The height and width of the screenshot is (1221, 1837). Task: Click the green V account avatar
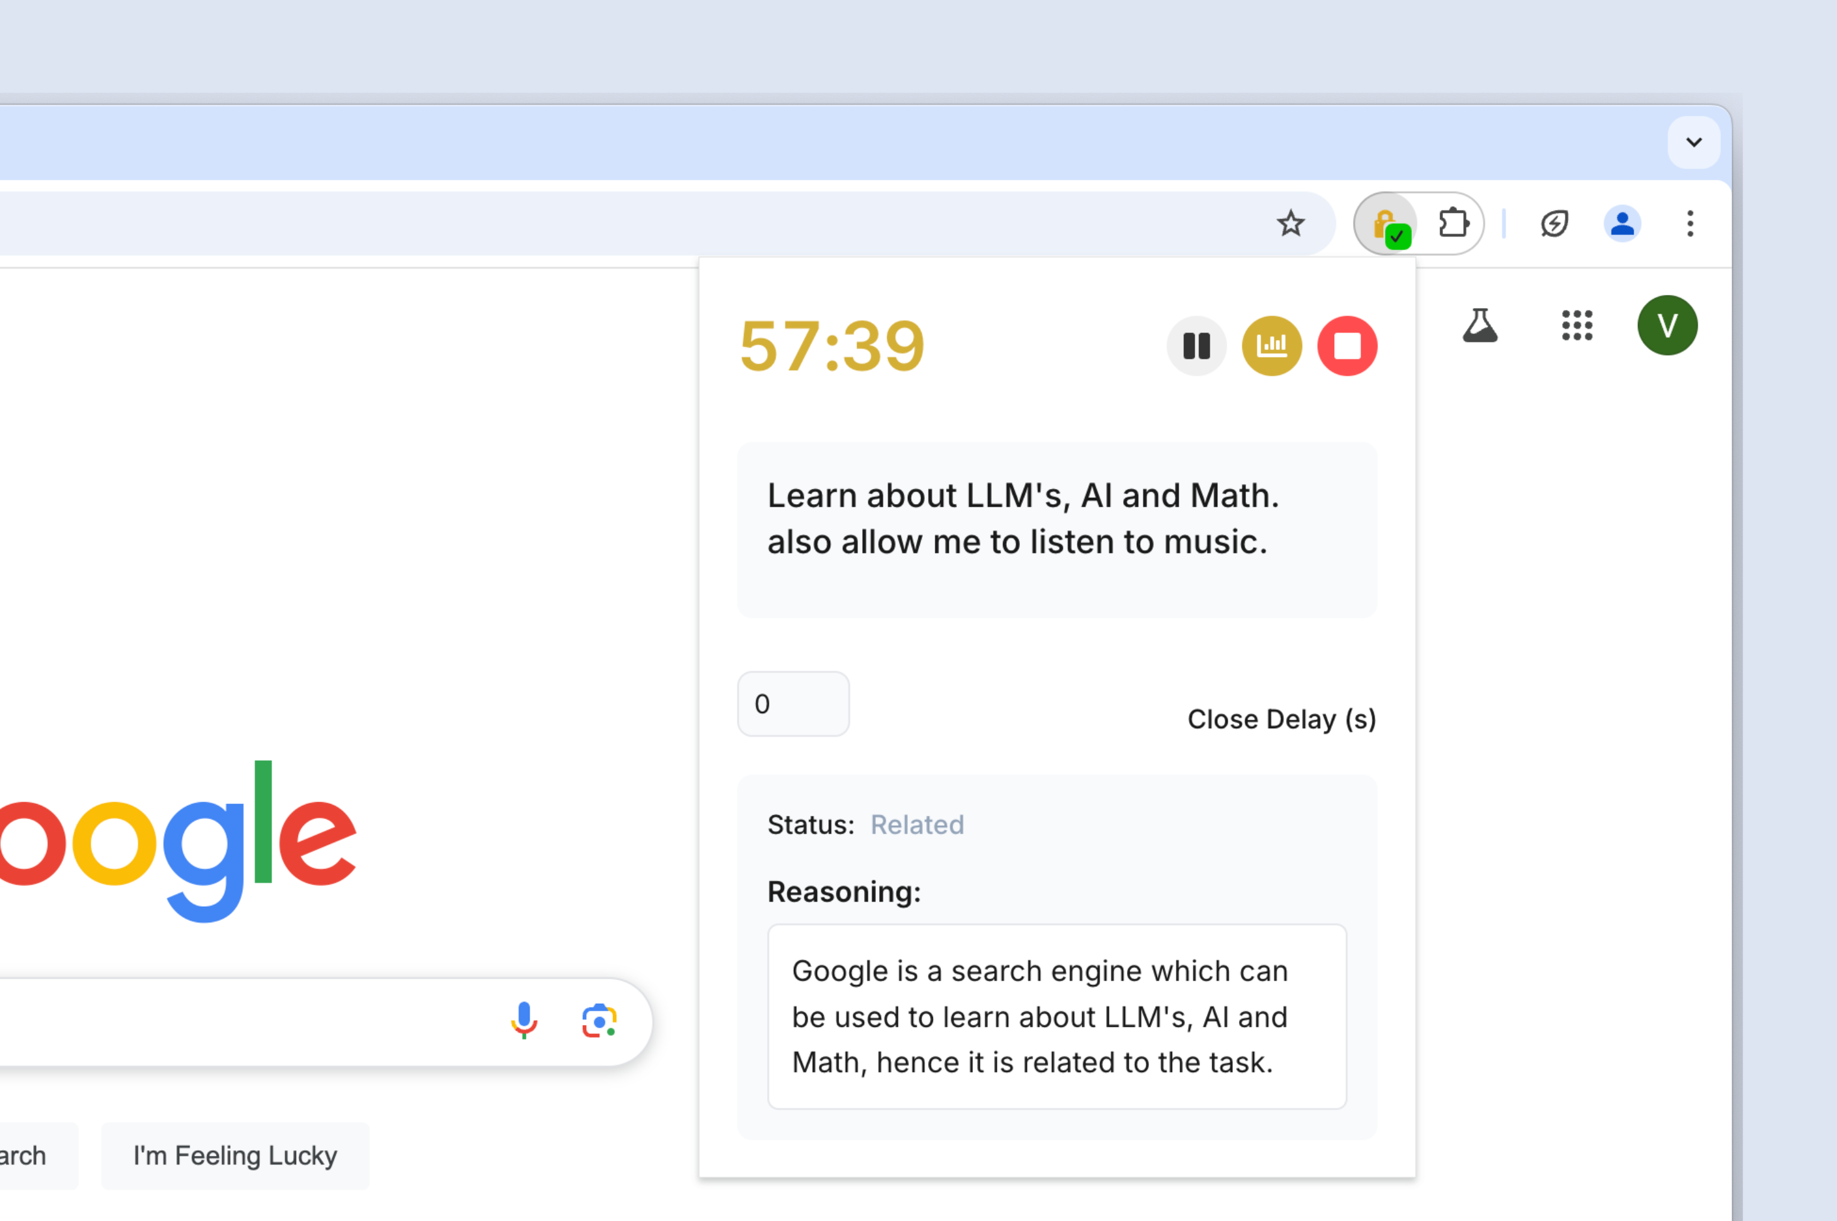tap(1667, 326)
